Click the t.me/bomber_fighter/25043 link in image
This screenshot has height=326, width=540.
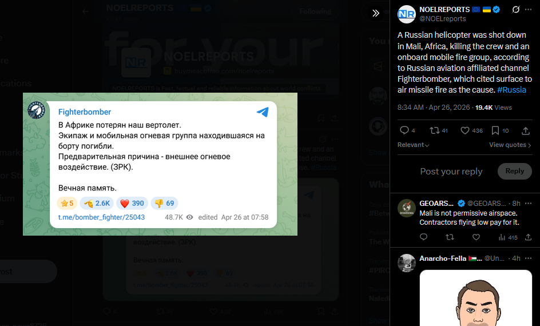101,217
